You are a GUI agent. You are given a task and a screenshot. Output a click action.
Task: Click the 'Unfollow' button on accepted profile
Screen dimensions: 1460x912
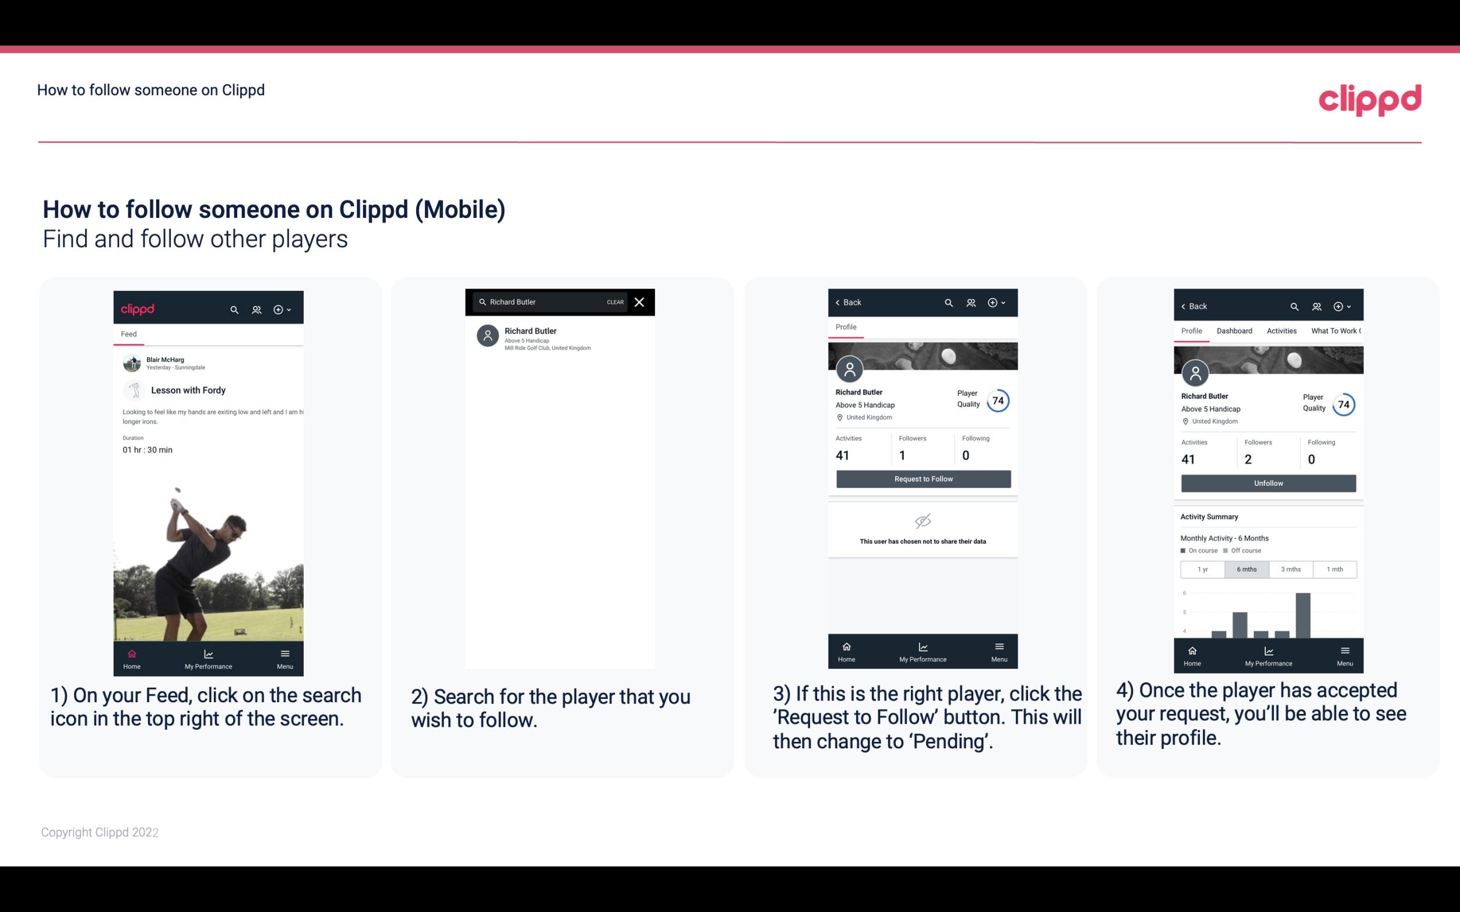(x=1266, y=483)
